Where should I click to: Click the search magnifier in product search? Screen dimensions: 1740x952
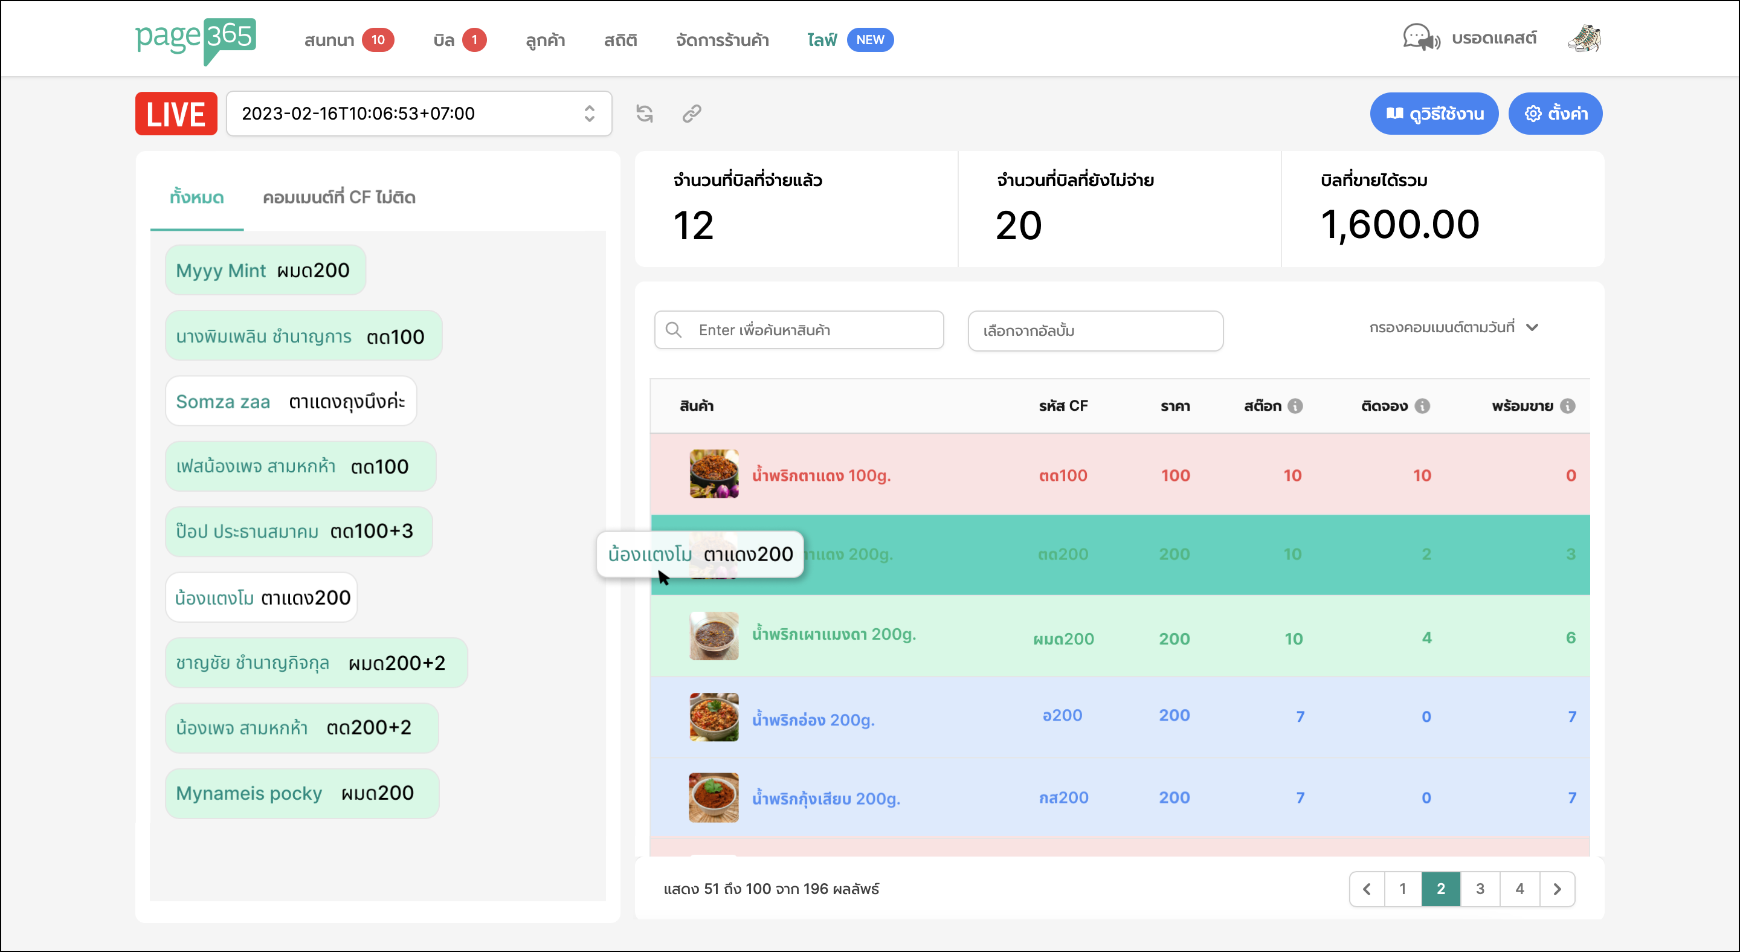[x=674, y=329]
